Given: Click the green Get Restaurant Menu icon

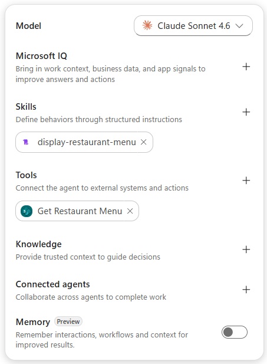Looking at the screenshot, I should [27, 211].
